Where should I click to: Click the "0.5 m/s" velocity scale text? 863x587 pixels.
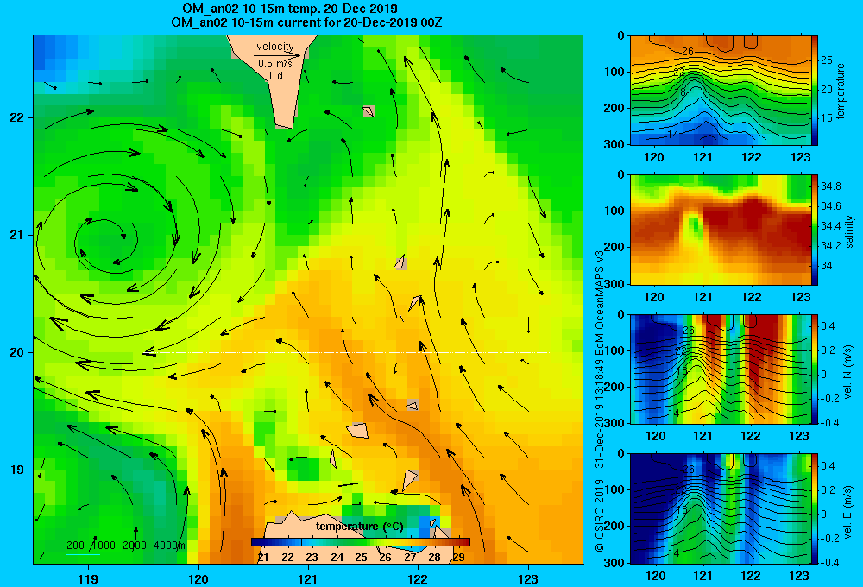tap(275, 64)
